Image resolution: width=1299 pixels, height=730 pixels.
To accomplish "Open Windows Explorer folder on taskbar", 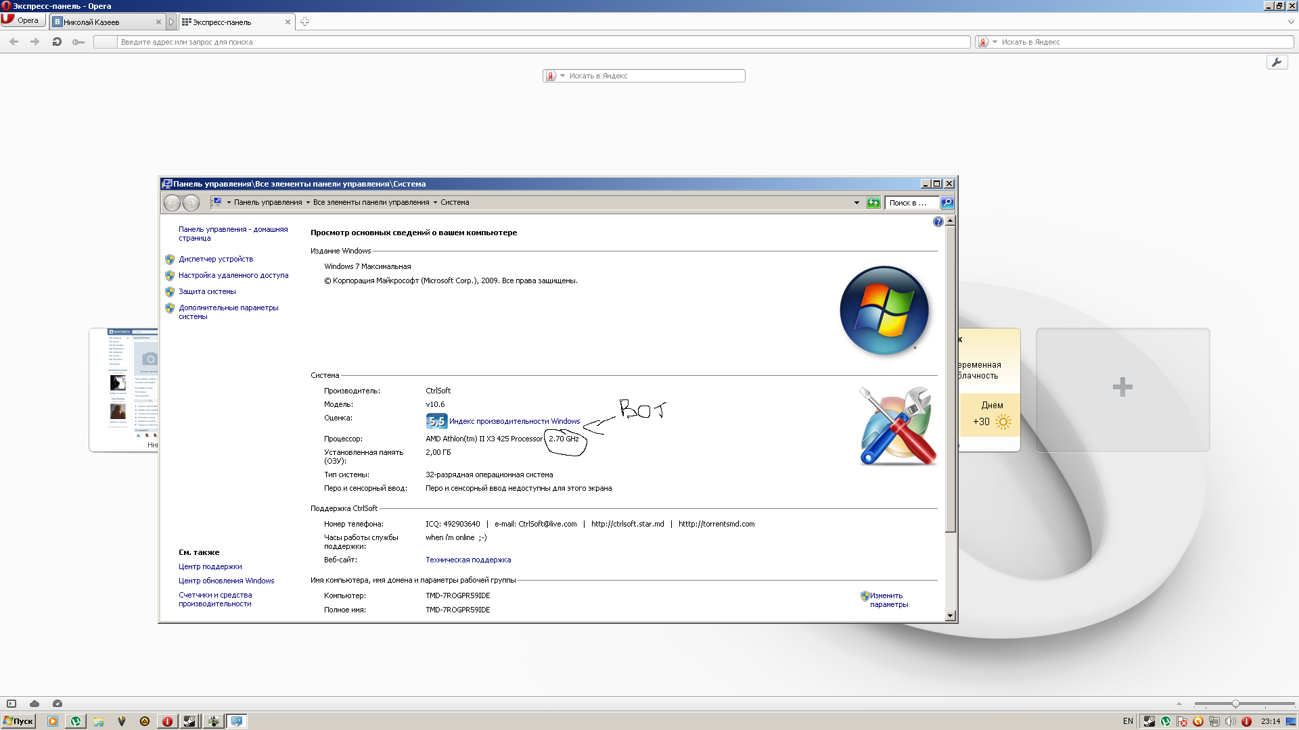I will tap(99, 721).
